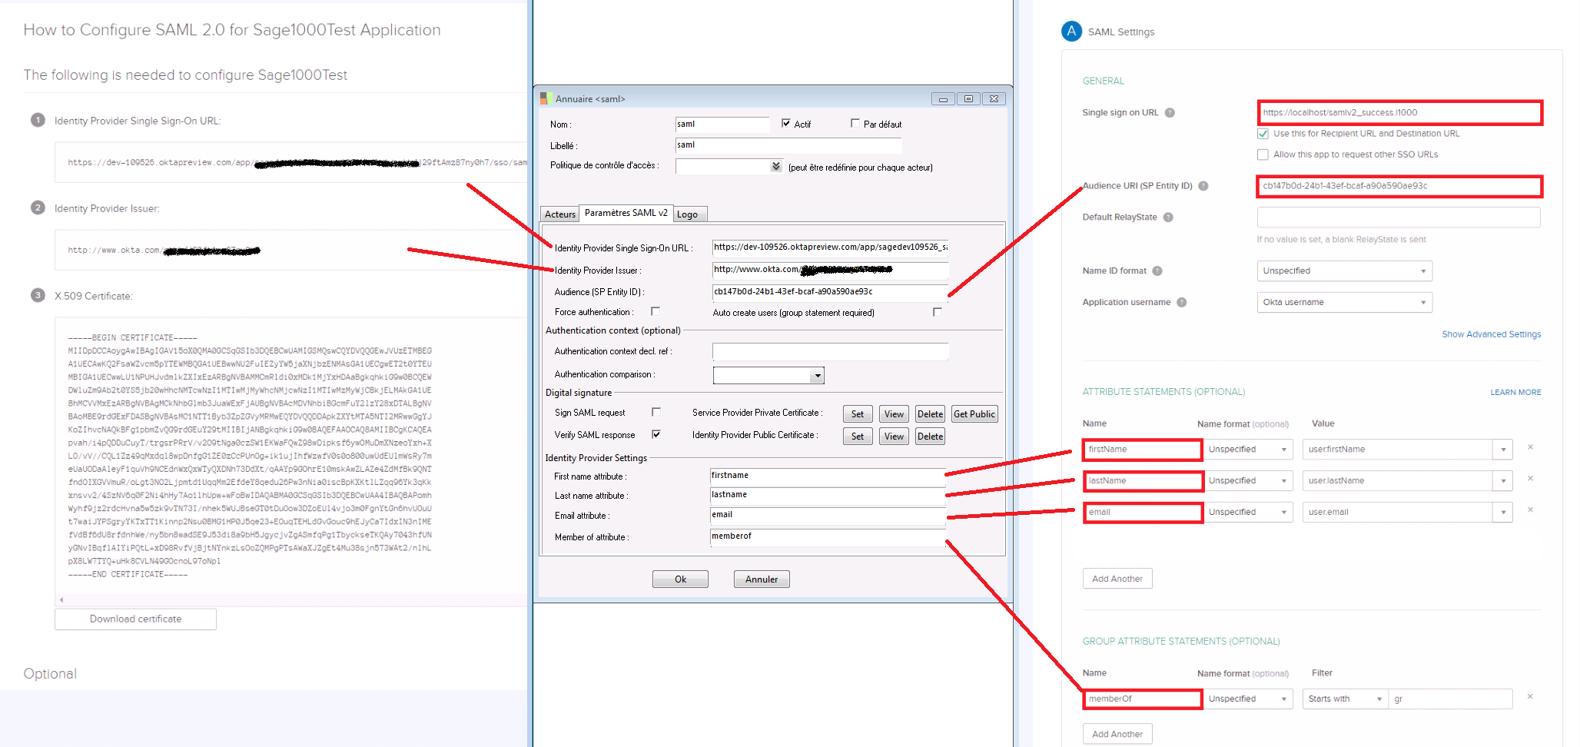Toggle Use this for Recipient URL checkbox
The height and width of the screenshot is (747, 1580).
click(1263, 134)
